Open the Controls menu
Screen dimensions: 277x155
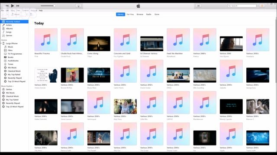pos(25,10)
